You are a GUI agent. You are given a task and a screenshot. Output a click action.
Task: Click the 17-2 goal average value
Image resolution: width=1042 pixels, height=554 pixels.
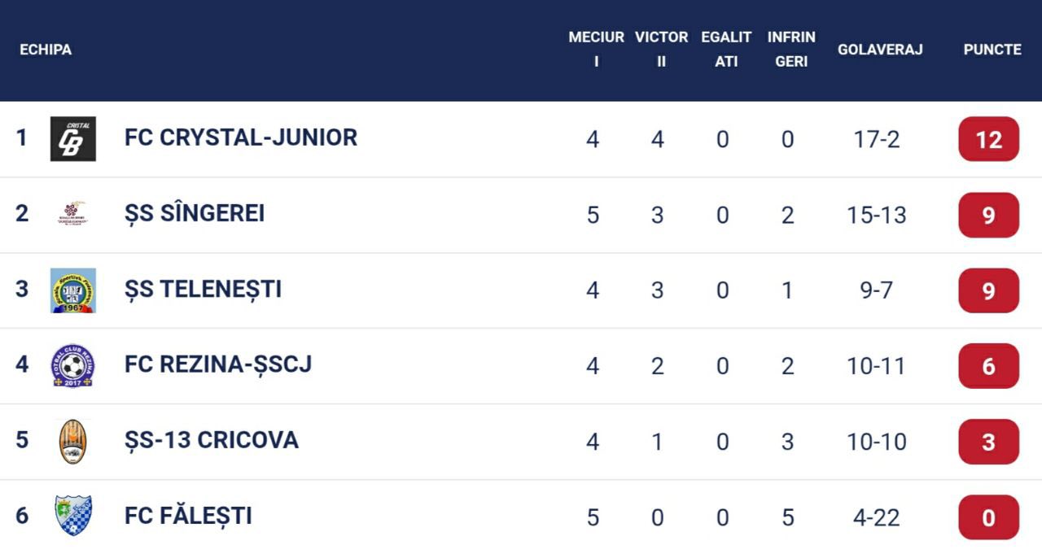877,139
